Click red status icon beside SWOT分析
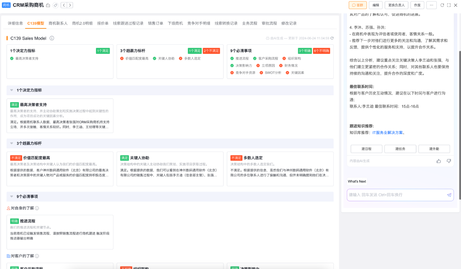The image size is (461, 269). pyautogui.click(x=262, y=73)
